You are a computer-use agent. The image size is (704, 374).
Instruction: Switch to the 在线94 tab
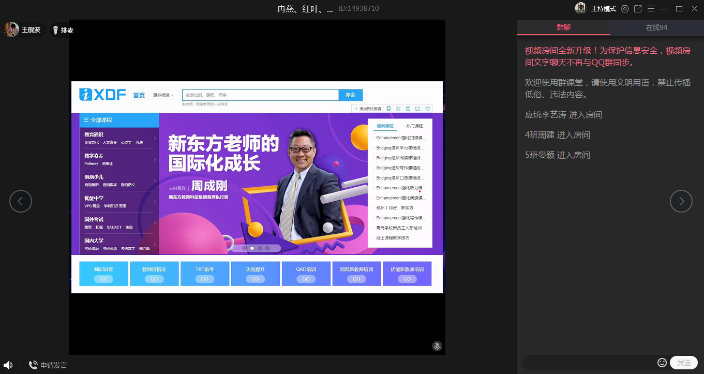coord(656,27)
